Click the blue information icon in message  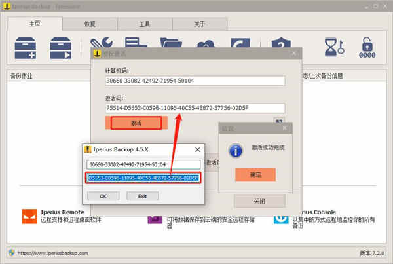tap(236, 151)
